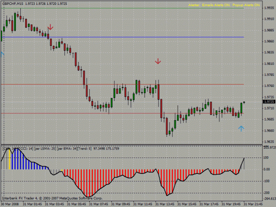The width and height of the screenshot is (276, 207).
Task: Click the 31 Mar 21:45 time label
Action: click(x=253, y=204)
